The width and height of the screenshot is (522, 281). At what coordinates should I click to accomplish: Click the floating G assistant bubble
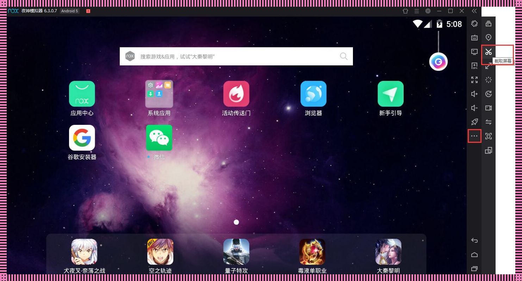[438, 62]
